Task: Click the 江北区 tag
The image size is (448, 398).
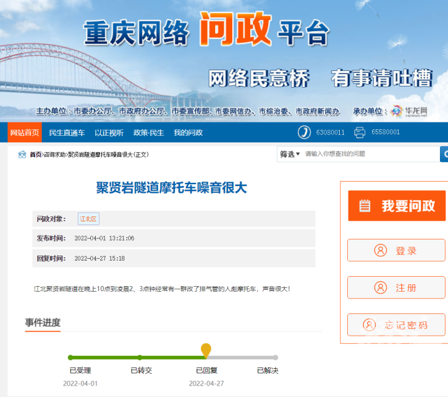Action: pyautogui.click(x=88, y=218)
